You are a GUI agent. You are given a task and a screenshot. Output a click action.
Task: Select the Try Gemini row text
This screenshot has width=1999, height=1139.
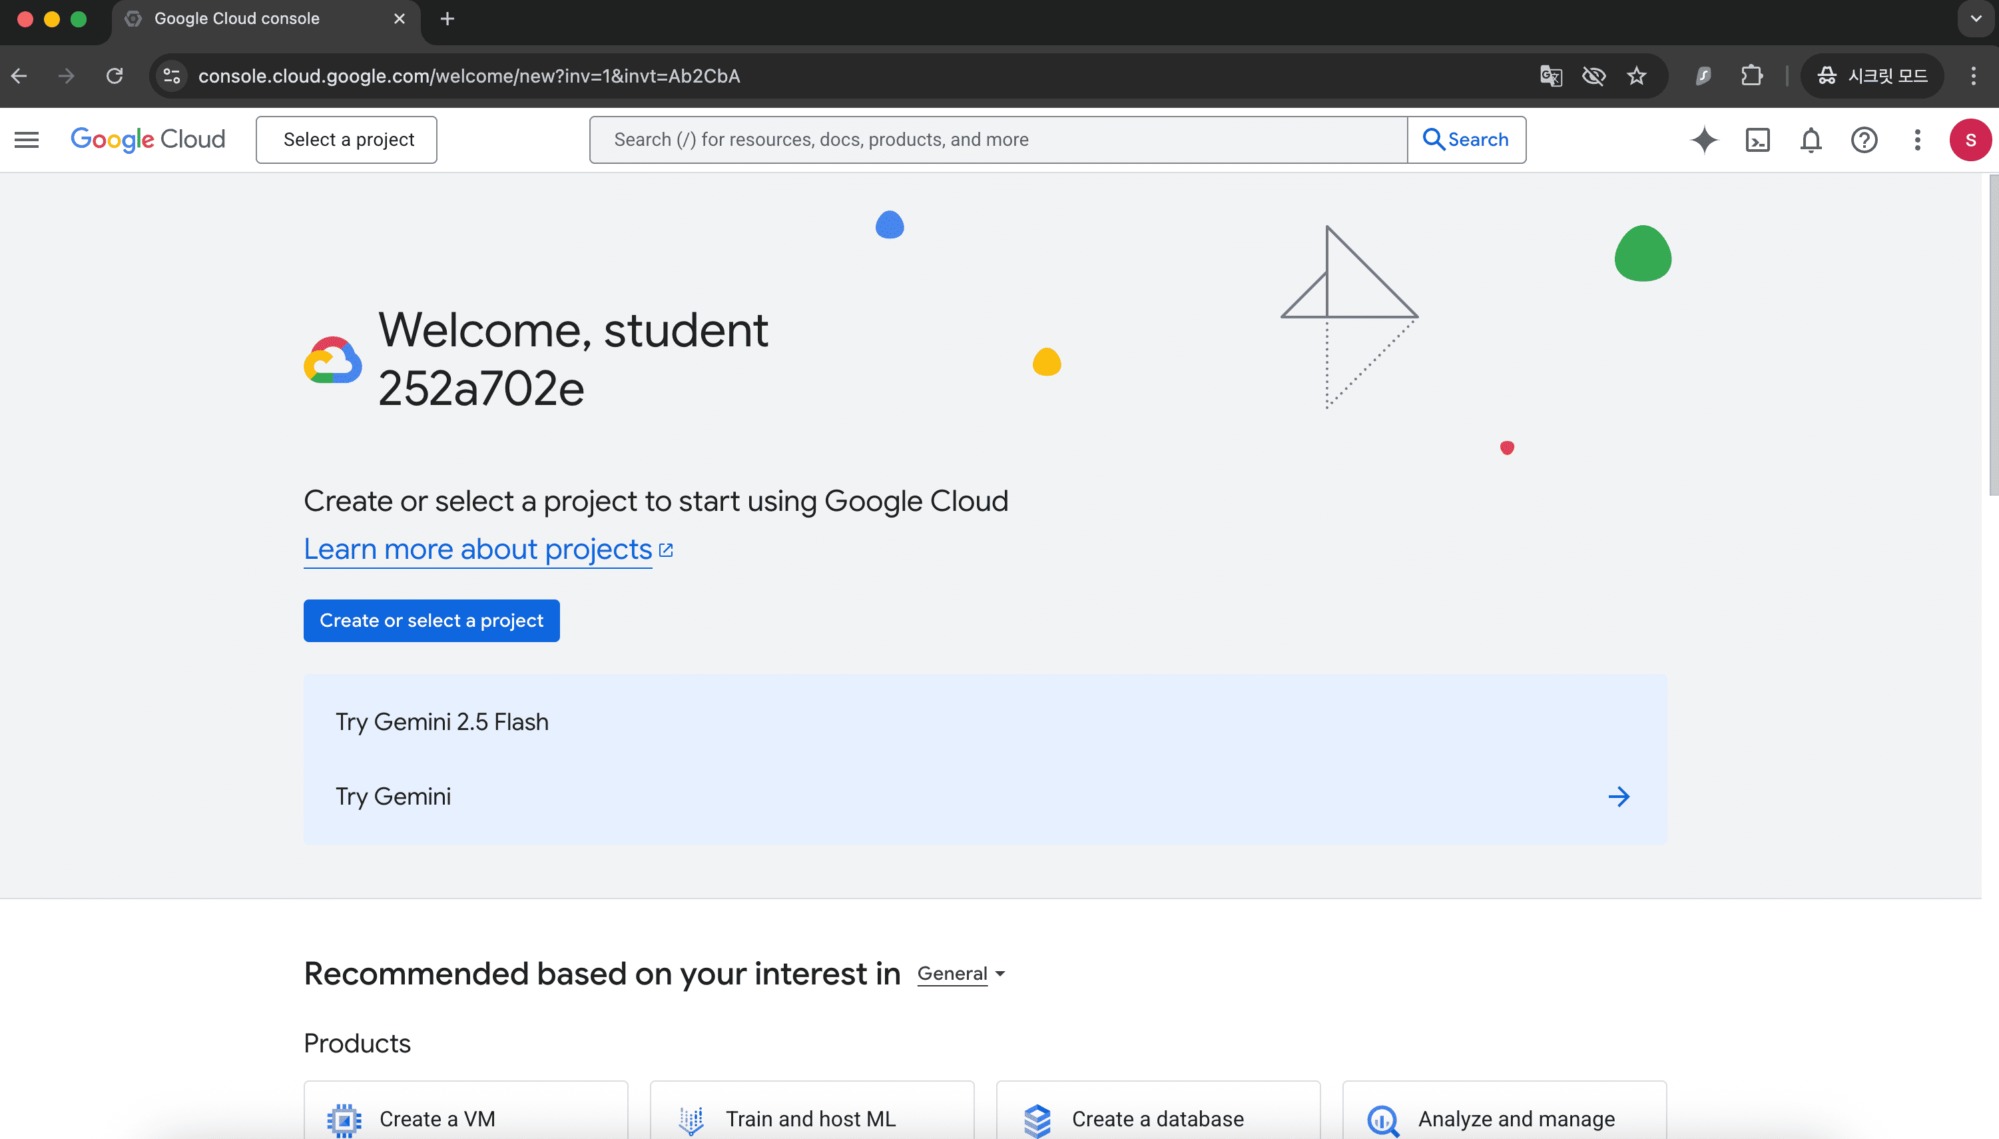[x=394, y=797]
